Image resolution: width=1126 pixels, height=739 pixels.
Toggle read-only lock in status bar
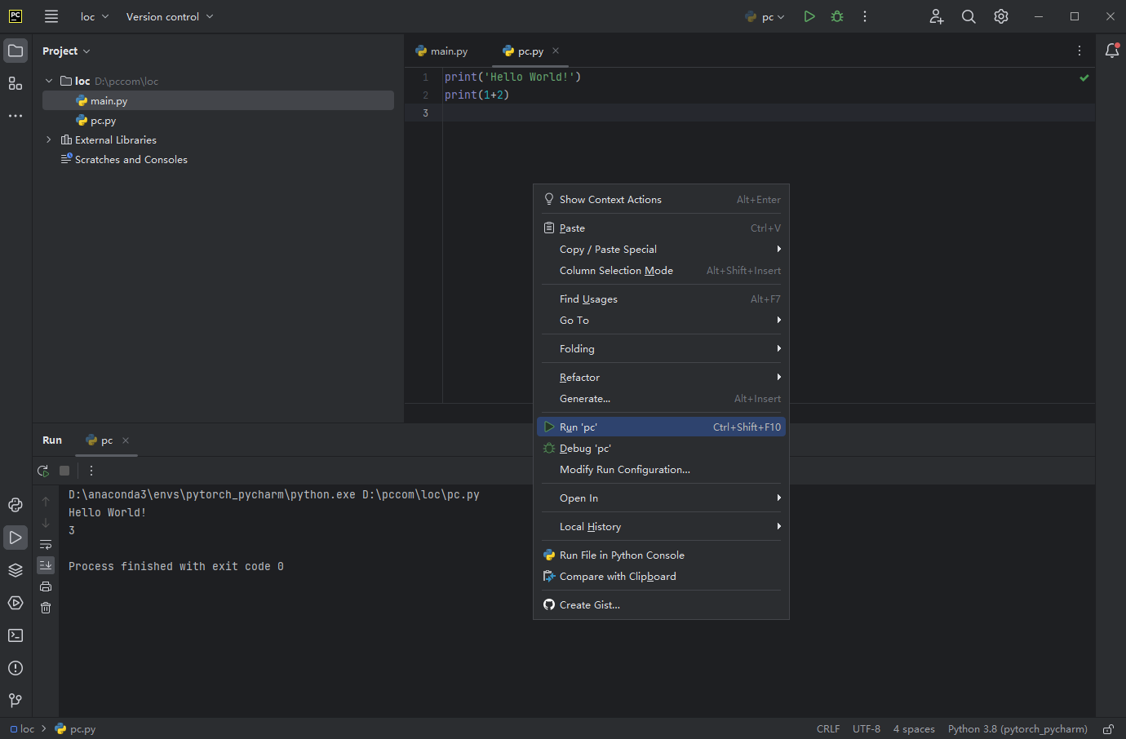pyautogui.click(x=1108, y=729)
